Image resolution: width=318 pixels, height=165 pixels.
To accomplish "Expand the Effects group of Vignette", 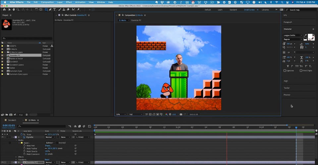I will tap(16, 157).
